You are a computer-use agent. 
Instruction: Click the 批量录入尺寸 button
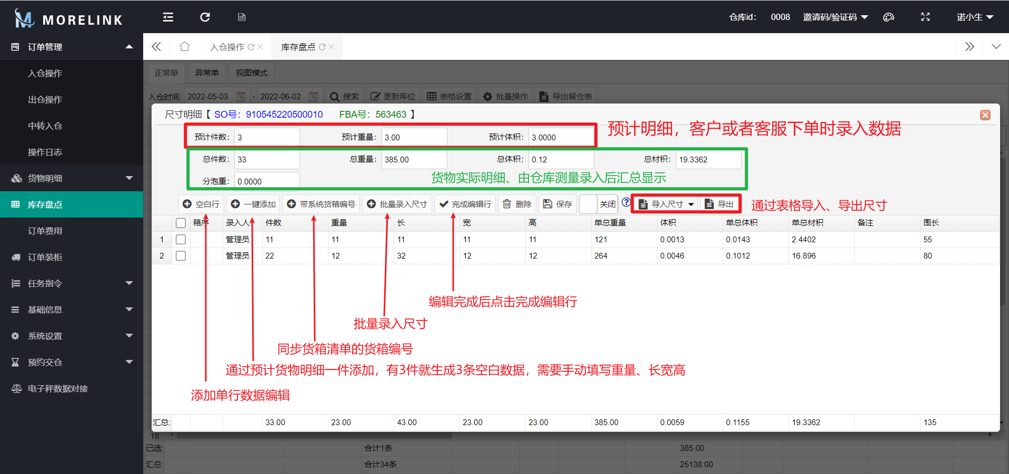coord(397,204)
